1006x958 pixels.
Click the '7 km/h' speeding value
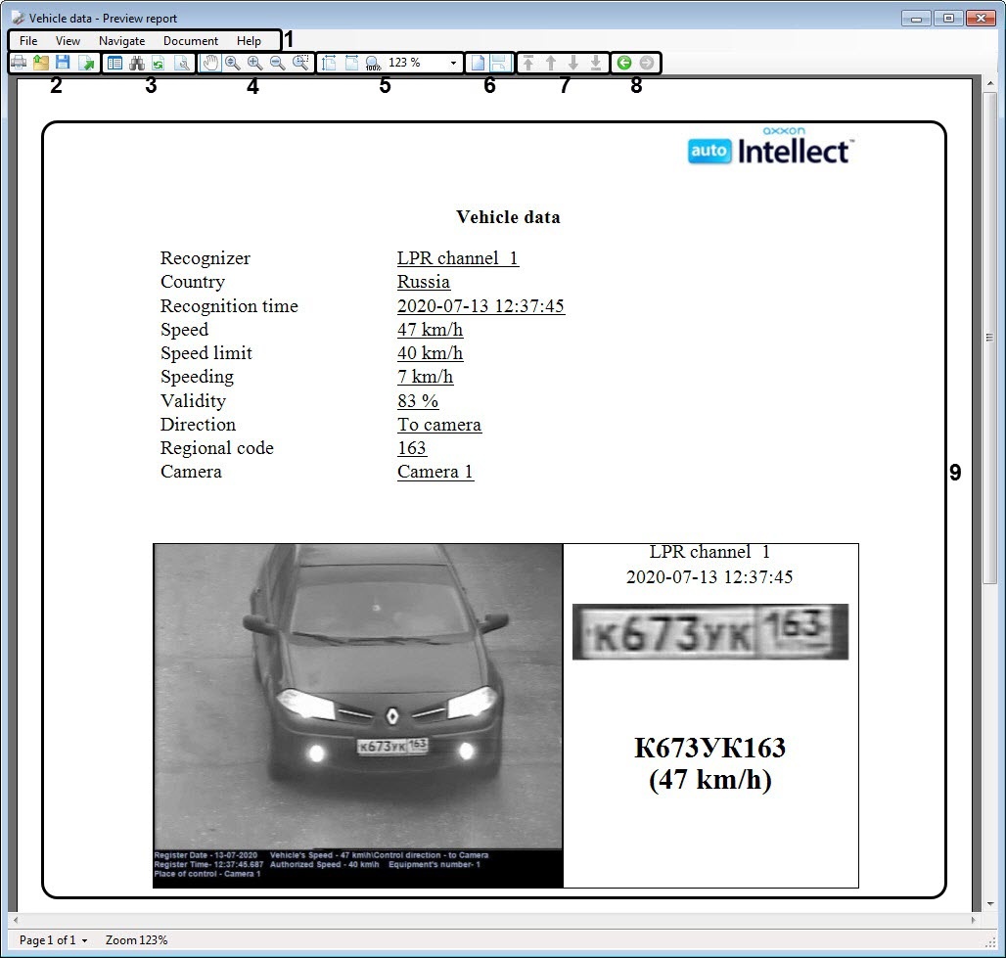click(426, 377)
